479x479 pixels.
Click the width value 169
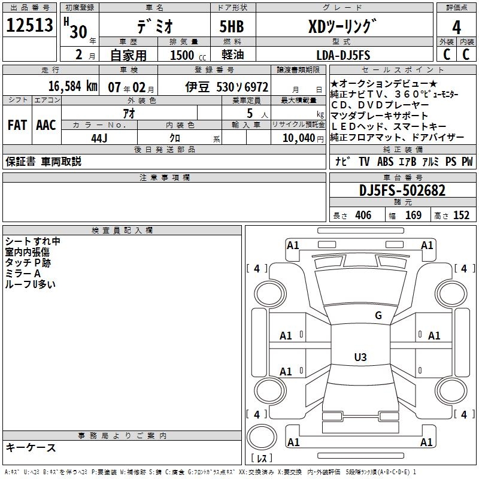click(x=413, y=215)
